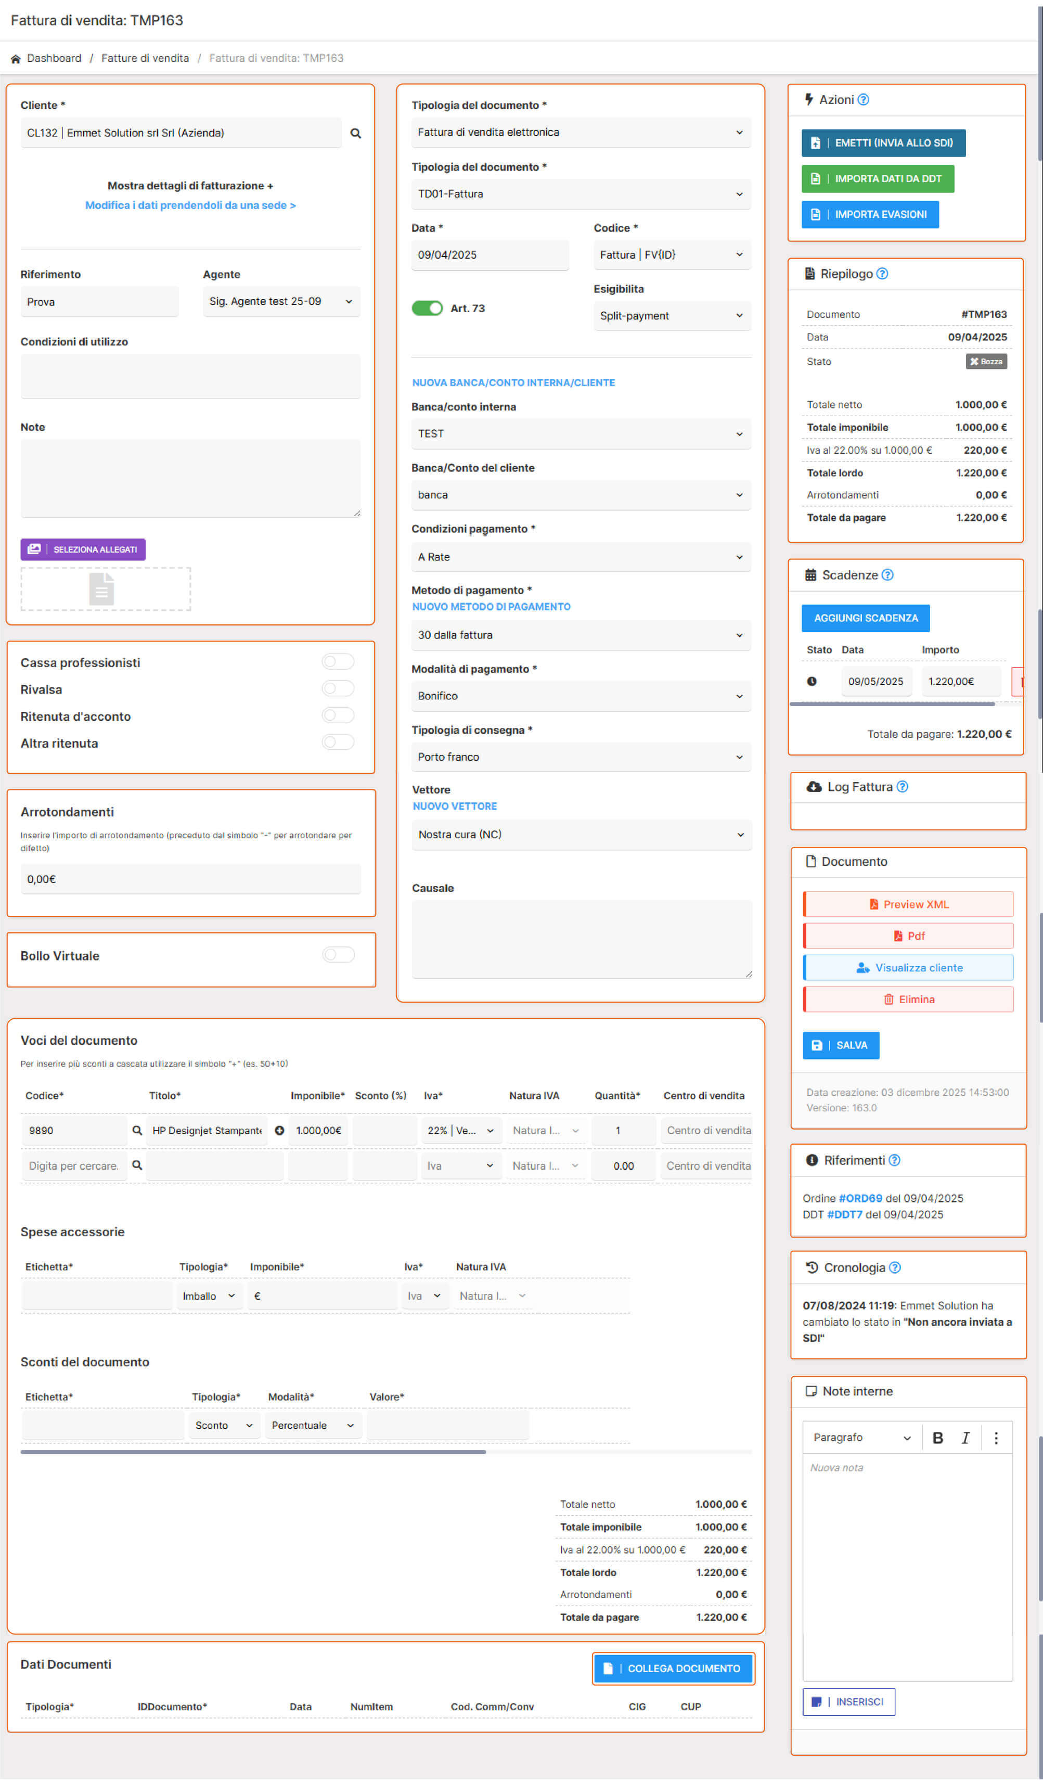
Task: Click the search icon next to code 9890
Action: pyautogui.click(x=137, y=1130)
